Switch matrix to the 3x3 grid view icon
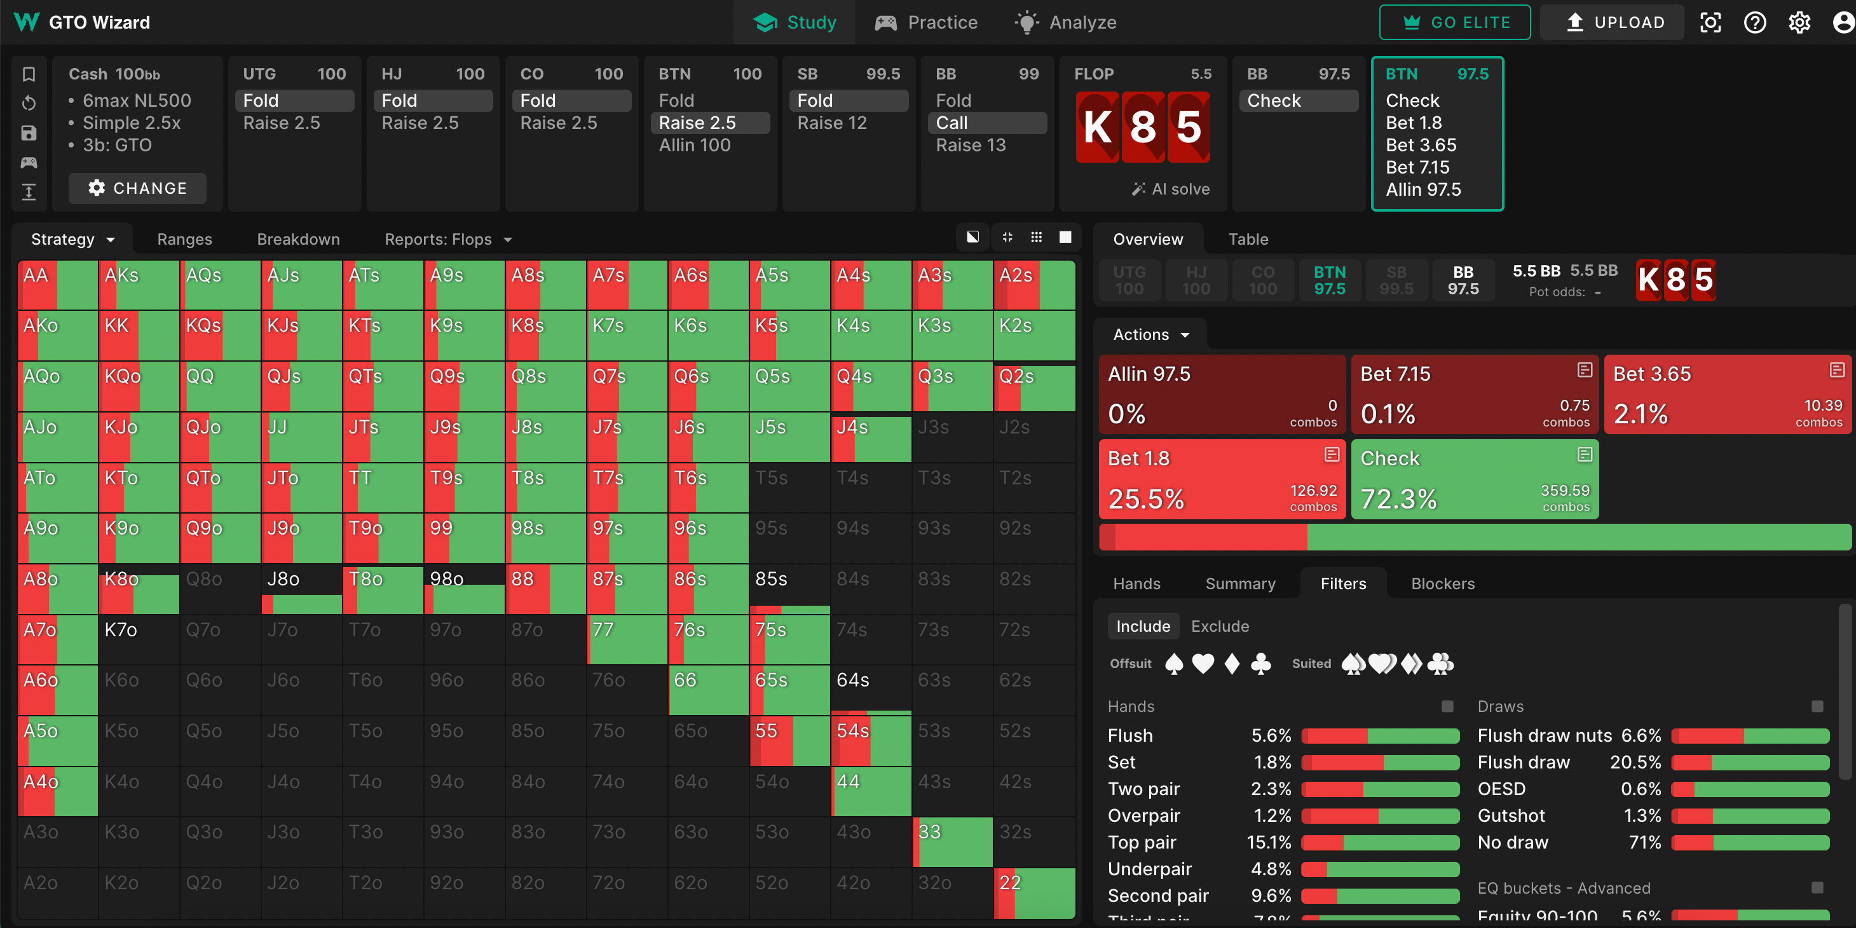The image size is (1856, 928). pyautogui.click(x=1036, y=237)
